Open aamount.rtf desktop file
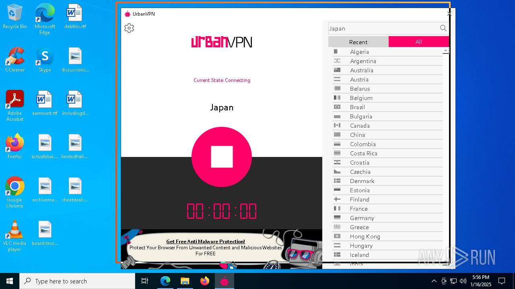 45,104
